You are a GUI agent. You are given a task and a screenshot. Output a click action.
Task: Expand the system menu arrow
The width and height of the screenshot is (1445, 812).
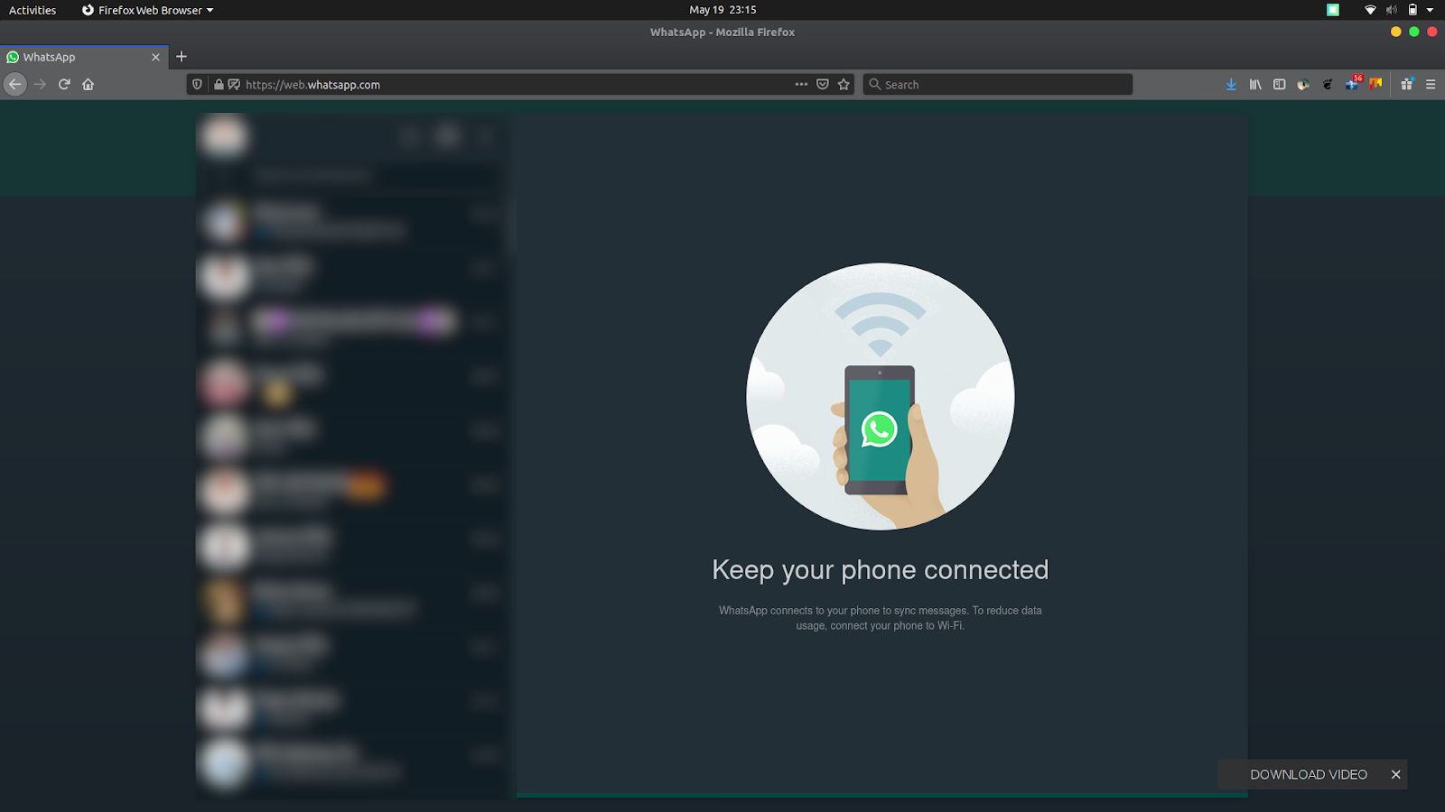(x=1430, y=10)
